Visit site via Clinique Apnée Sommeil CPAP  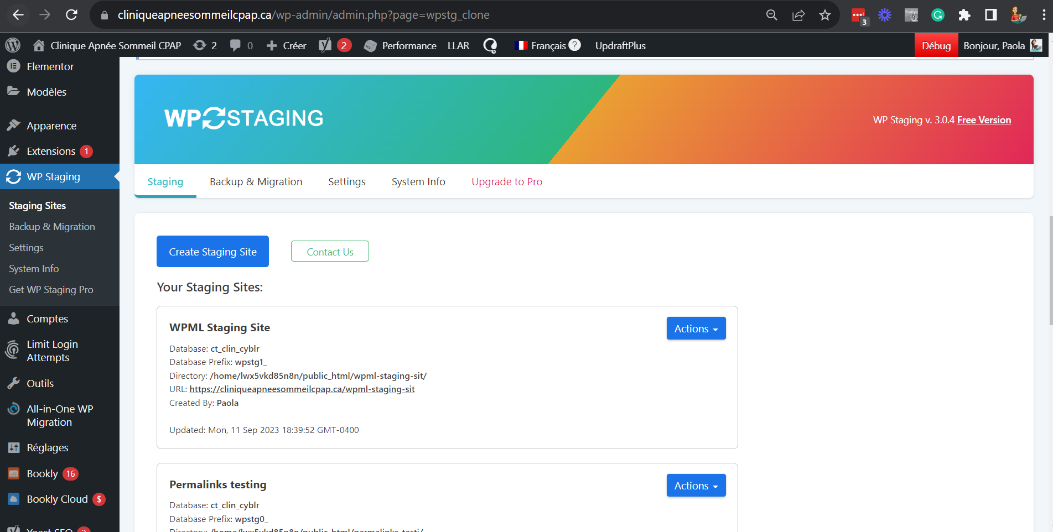[x=107, y=45]
